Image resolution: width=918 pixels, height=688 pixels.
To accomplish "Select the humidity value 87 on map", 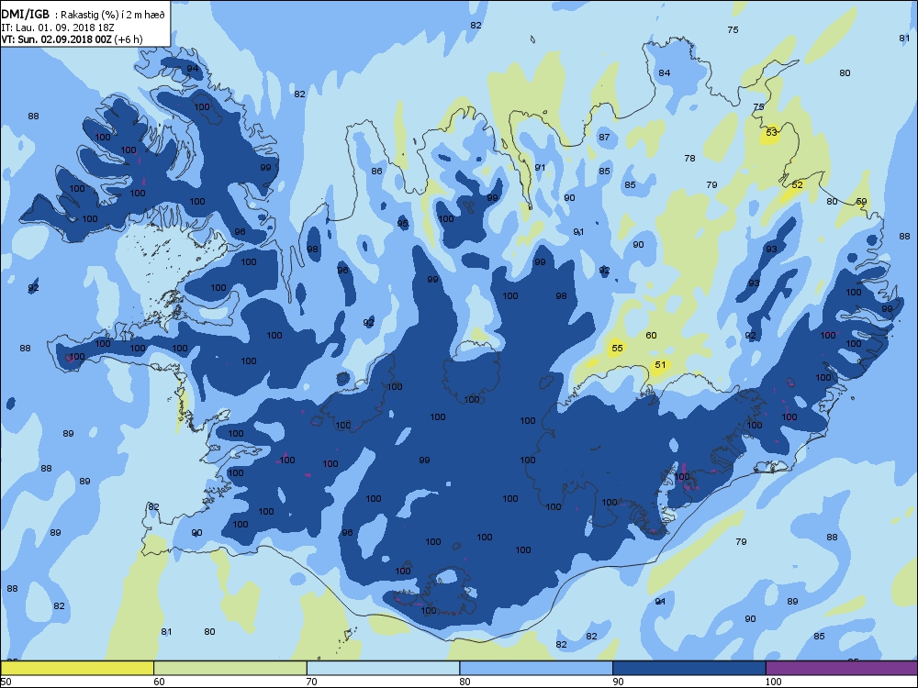I will tap(604, 138).
